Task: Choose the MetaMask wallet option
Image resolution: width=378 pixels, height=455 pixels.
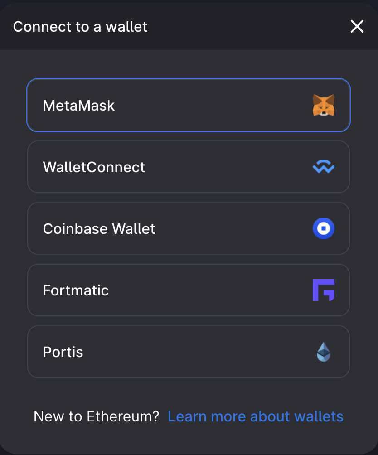Action: pos(189,105)
